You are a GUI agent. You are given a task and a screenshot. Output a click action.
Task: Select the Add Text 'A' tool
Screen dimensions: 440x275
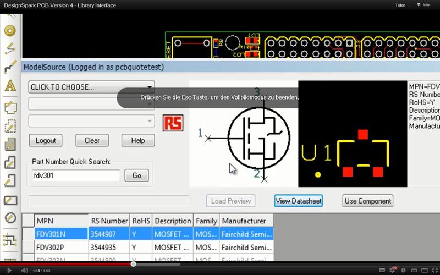pos(10,85)
